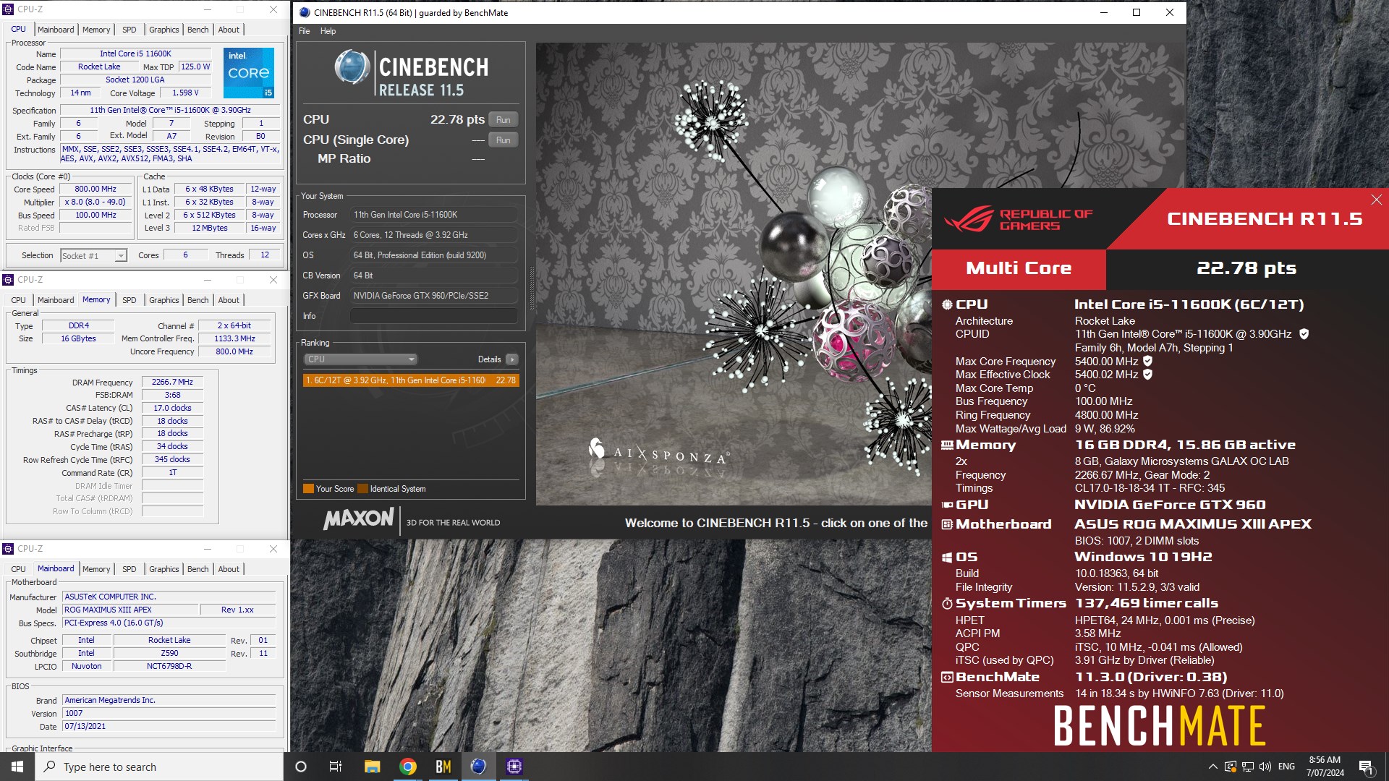
Task: Click the taskbar clock showing 8:56 AM
Action: pyautogui.click(x=1325, y=767)
